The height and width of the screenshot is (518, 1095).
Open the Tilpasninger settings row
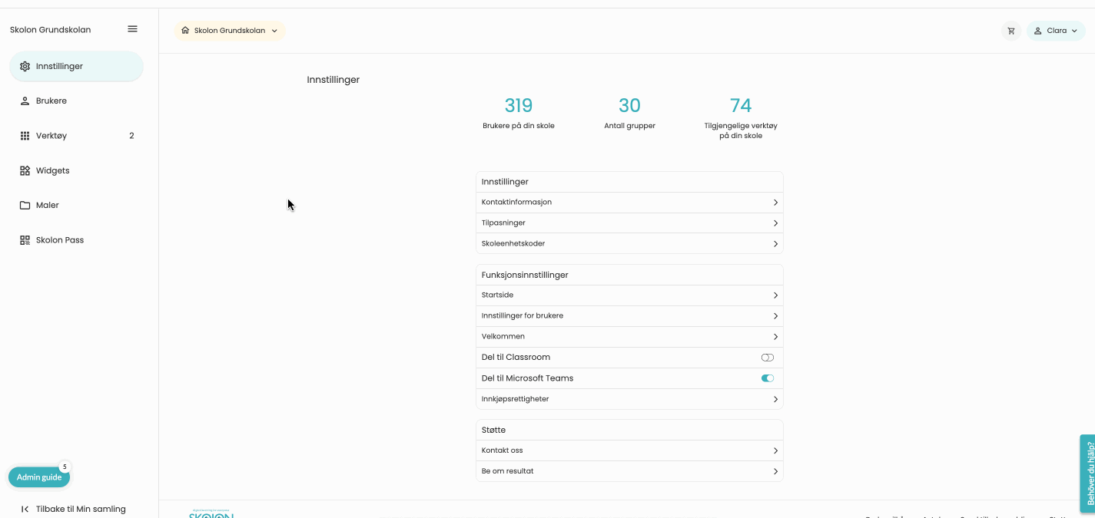tap(629, 223)
